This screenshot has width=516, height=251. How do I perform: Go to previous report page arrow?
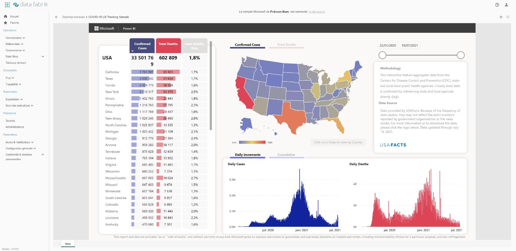[55, 244]
